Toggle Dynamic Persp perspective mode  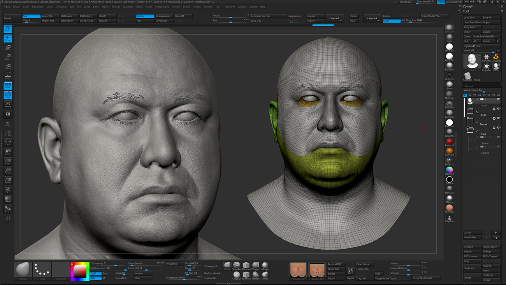pyautogui.click(x=8, y=85)
